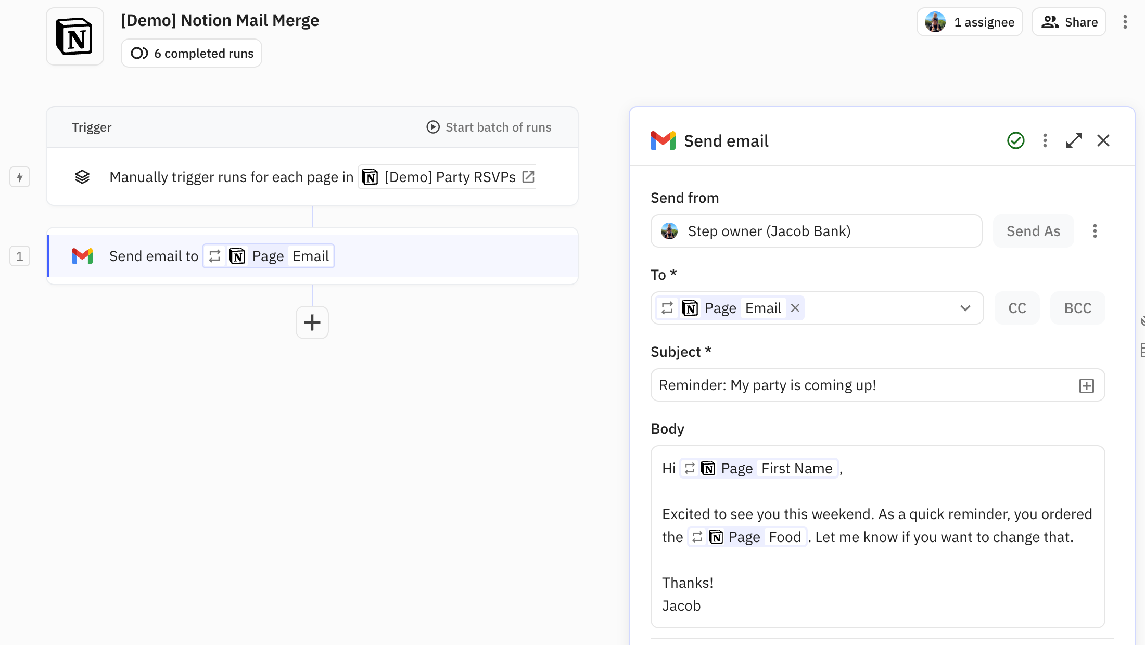Remove Page Email recipient chip
1145x645 pixels.
[795, 308]
